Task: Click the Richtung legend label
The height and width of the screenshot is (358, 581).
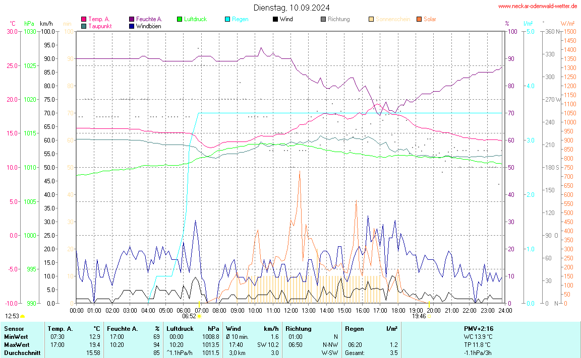Action: coord(338,19)
